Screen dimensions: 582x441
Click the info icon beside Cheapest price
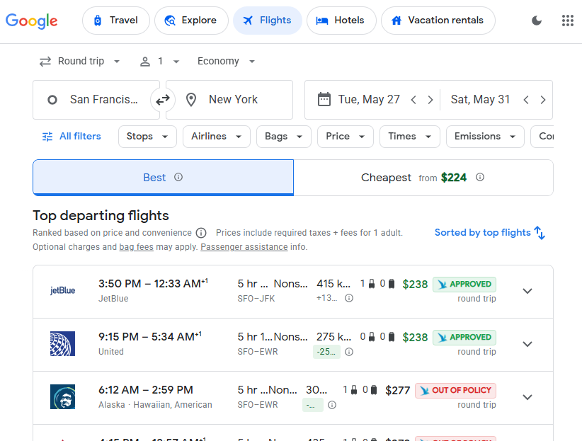[480, 177]
